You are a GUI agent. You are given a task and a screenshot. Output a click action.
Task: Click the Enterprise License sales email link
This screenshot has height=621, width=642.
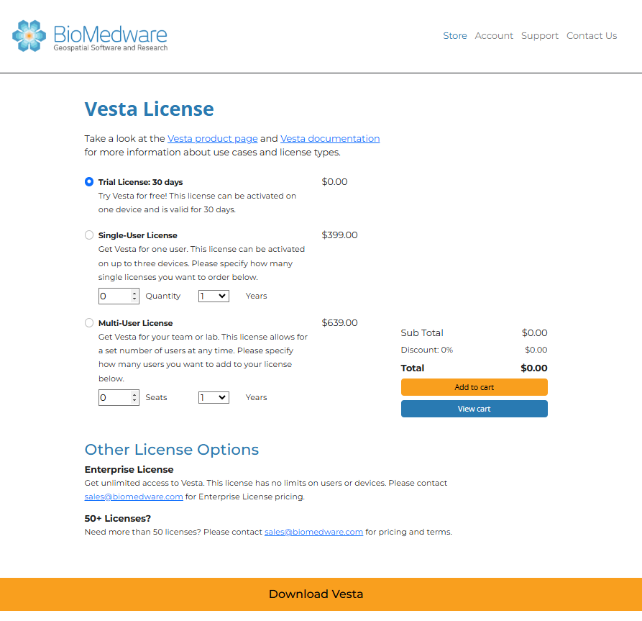click(134, 497)
